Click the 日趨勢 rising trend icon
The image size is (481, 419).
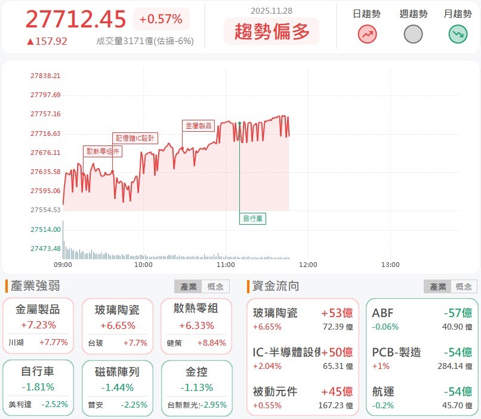[x=367, y=33]
